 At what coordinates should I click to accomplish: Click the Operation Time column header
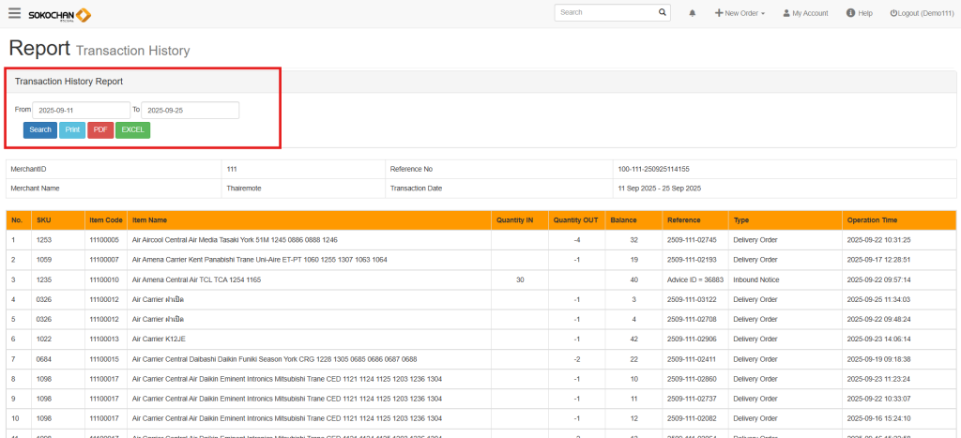pos(872,220)
